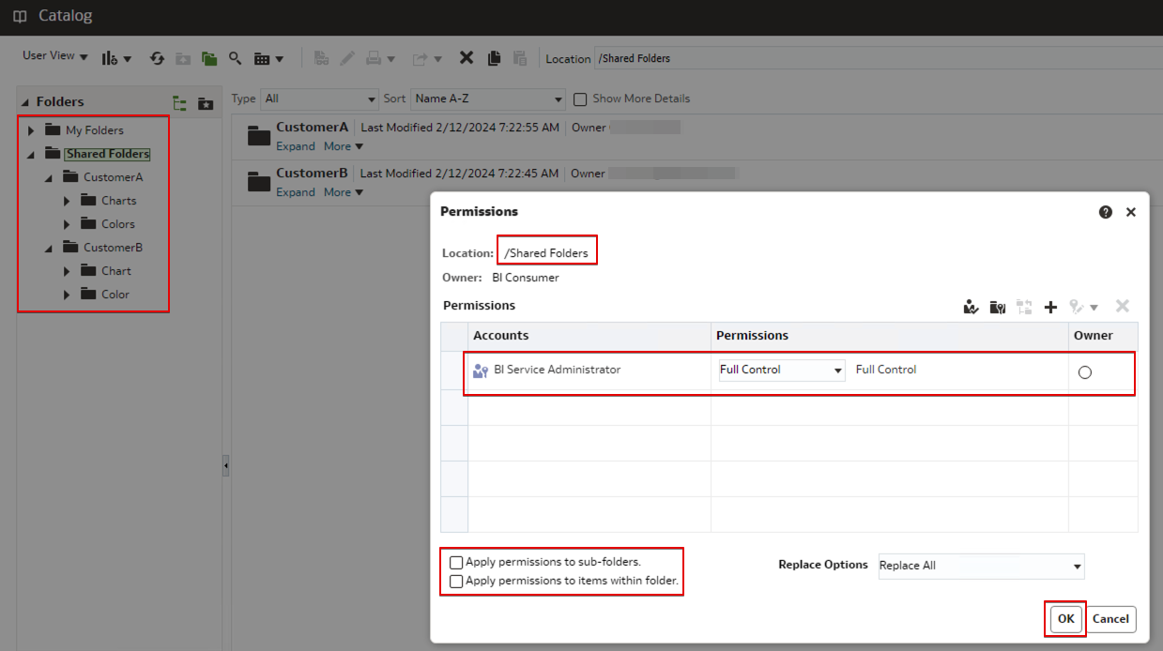Click the CustomerA folder icon in list

tap(259, 136)
